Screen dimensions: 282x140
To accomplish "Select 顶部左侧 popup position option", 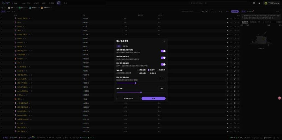I will coord(138,70).
